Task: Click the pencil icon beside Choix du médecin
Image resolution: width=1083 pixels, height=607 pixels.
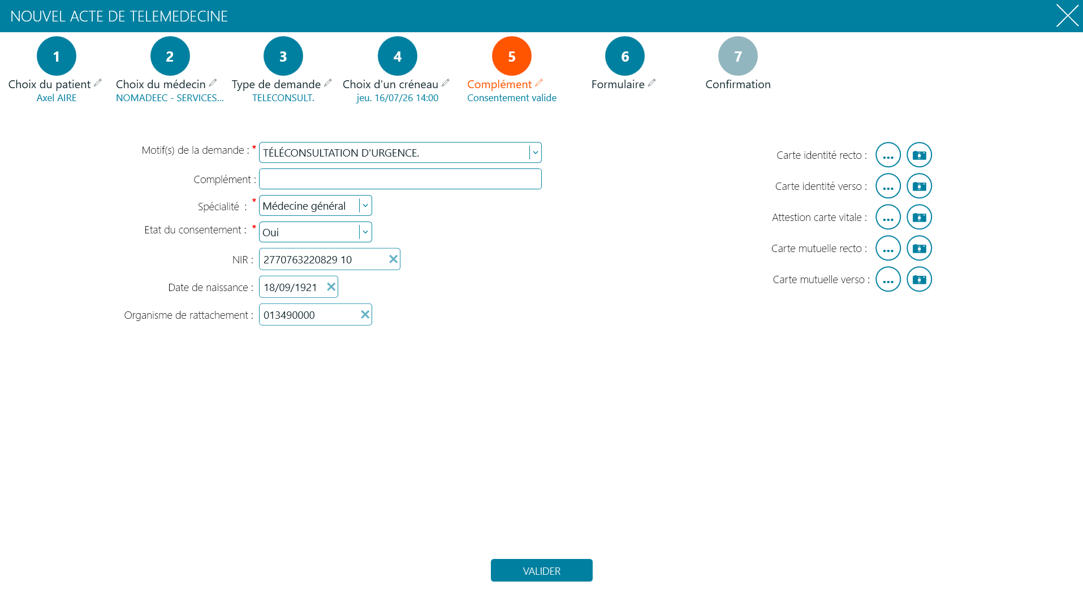Action: point(213,83)
